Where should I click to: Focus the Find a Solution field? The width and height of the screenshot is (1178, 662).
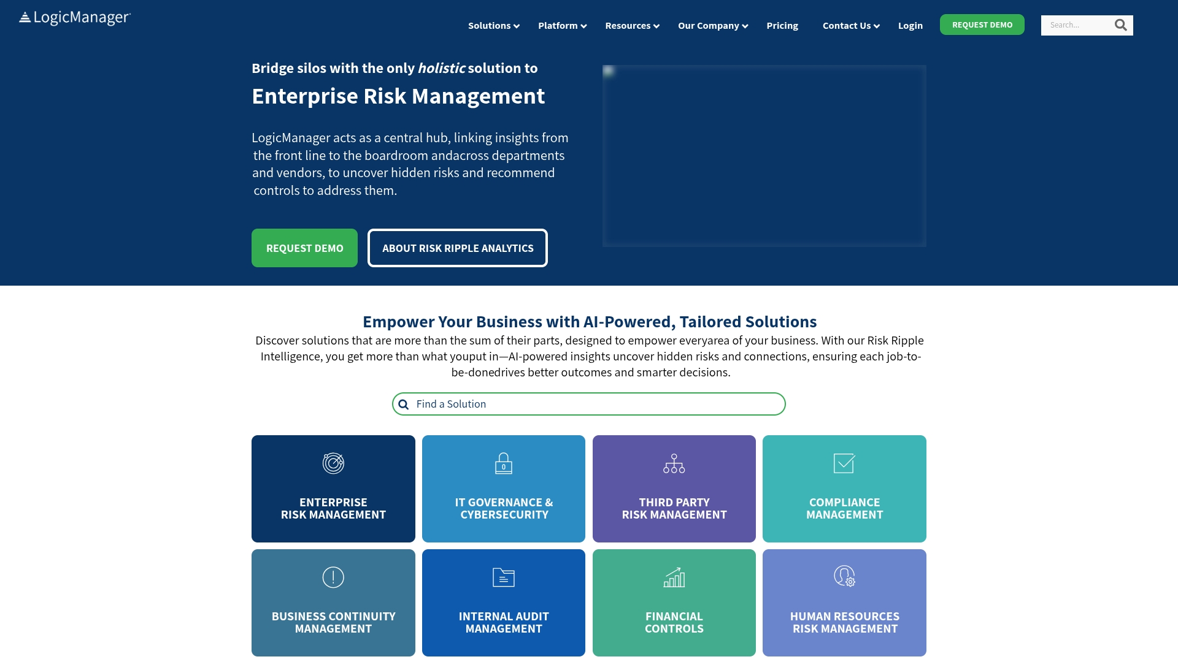[x=589, y=404]
